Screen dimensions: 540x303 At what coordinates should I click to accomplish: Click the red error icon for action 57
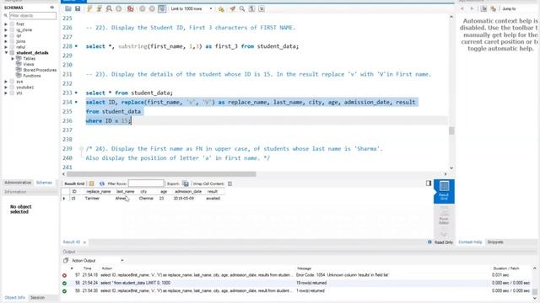tap(64, 275)
